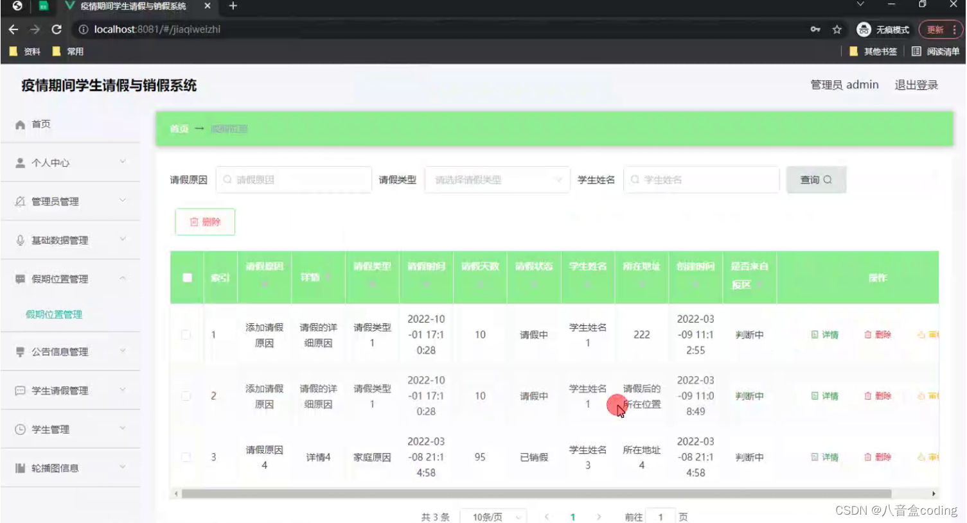Select 假期位置管理 submenu item
Screen dimensions: 967x523
click(x=54, y=314)
